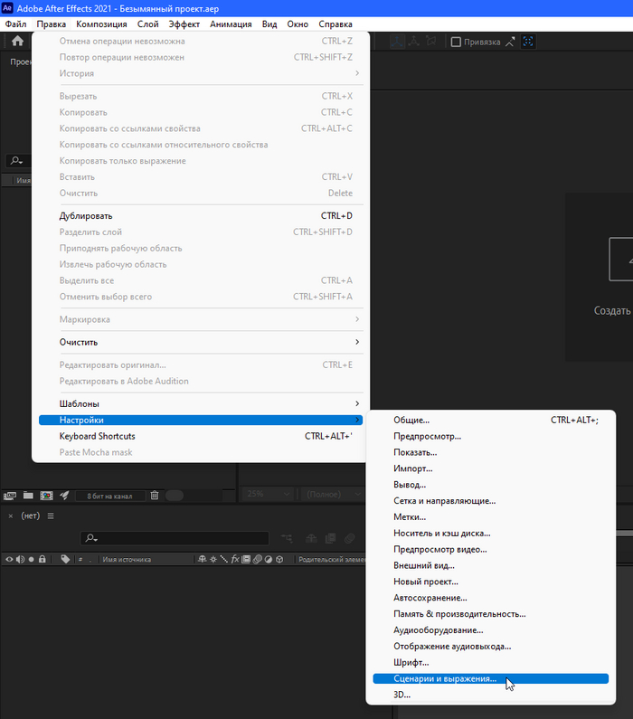Click the snapping frame icon right of Привязка
Viewport: 633px width, 719px height.
coord(528,42)
